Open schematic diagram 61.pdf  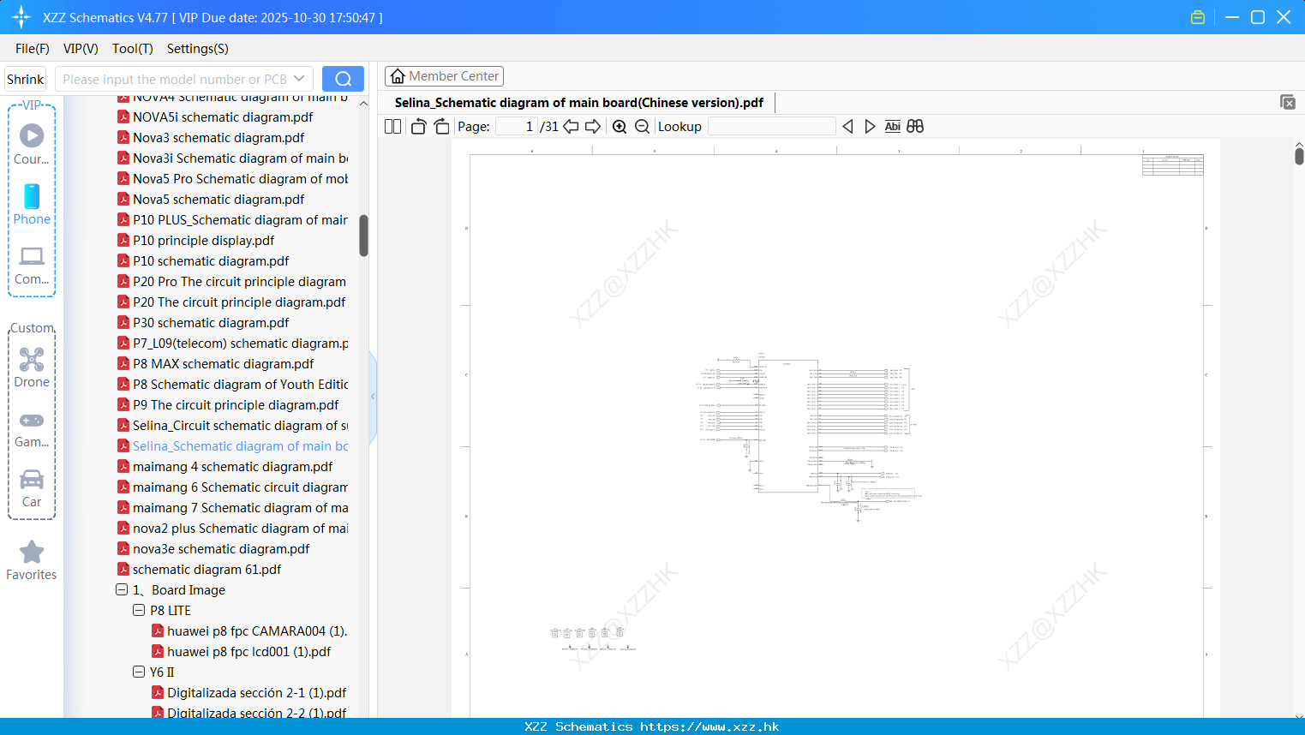[207, 569]
